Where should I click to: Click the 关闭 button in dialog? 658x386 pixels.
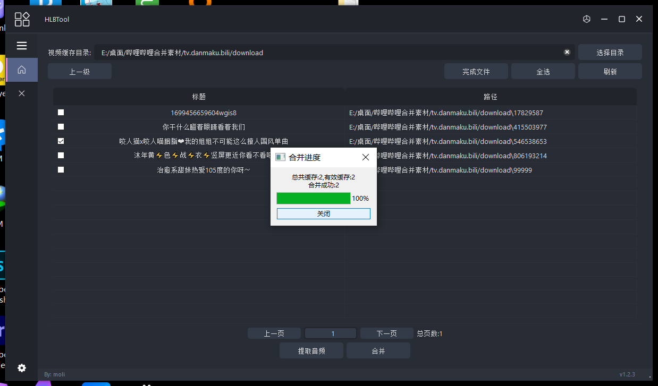(x=324, y=213)
